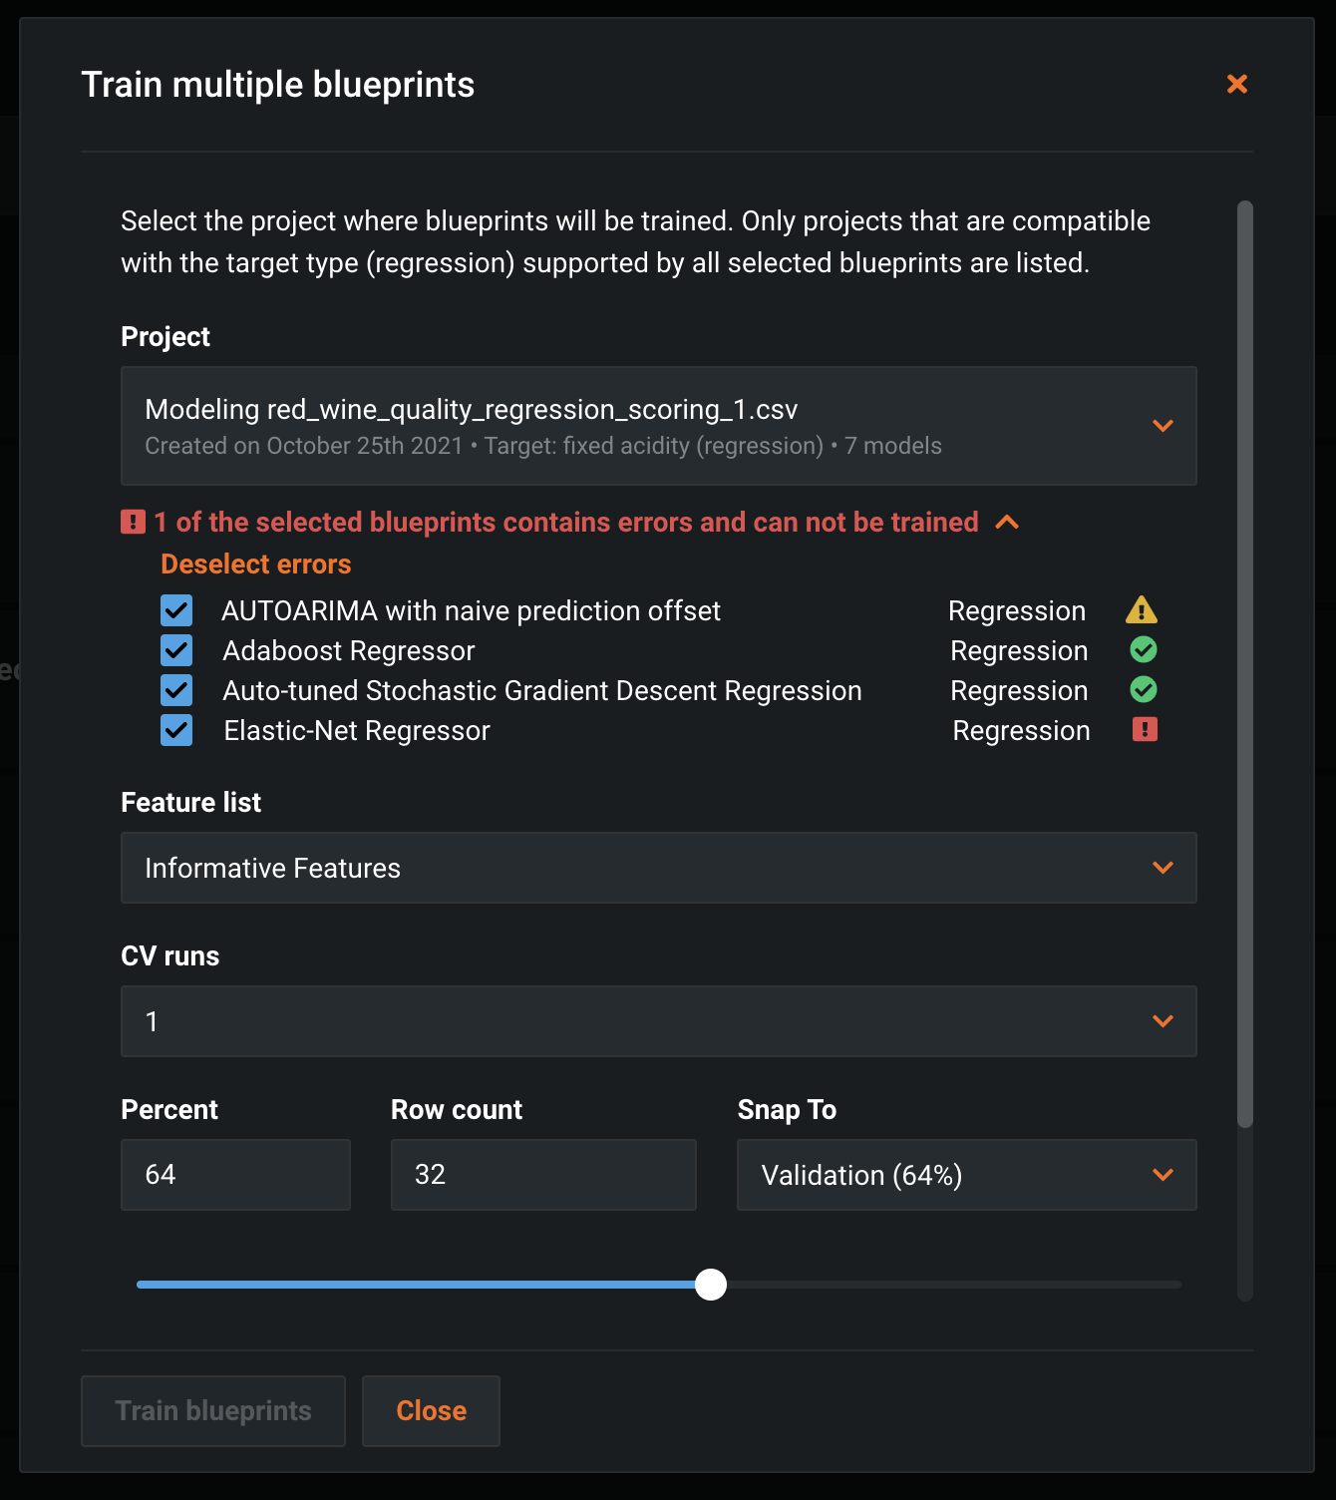Close the dialog with the orange X icon

(1237, 84)
